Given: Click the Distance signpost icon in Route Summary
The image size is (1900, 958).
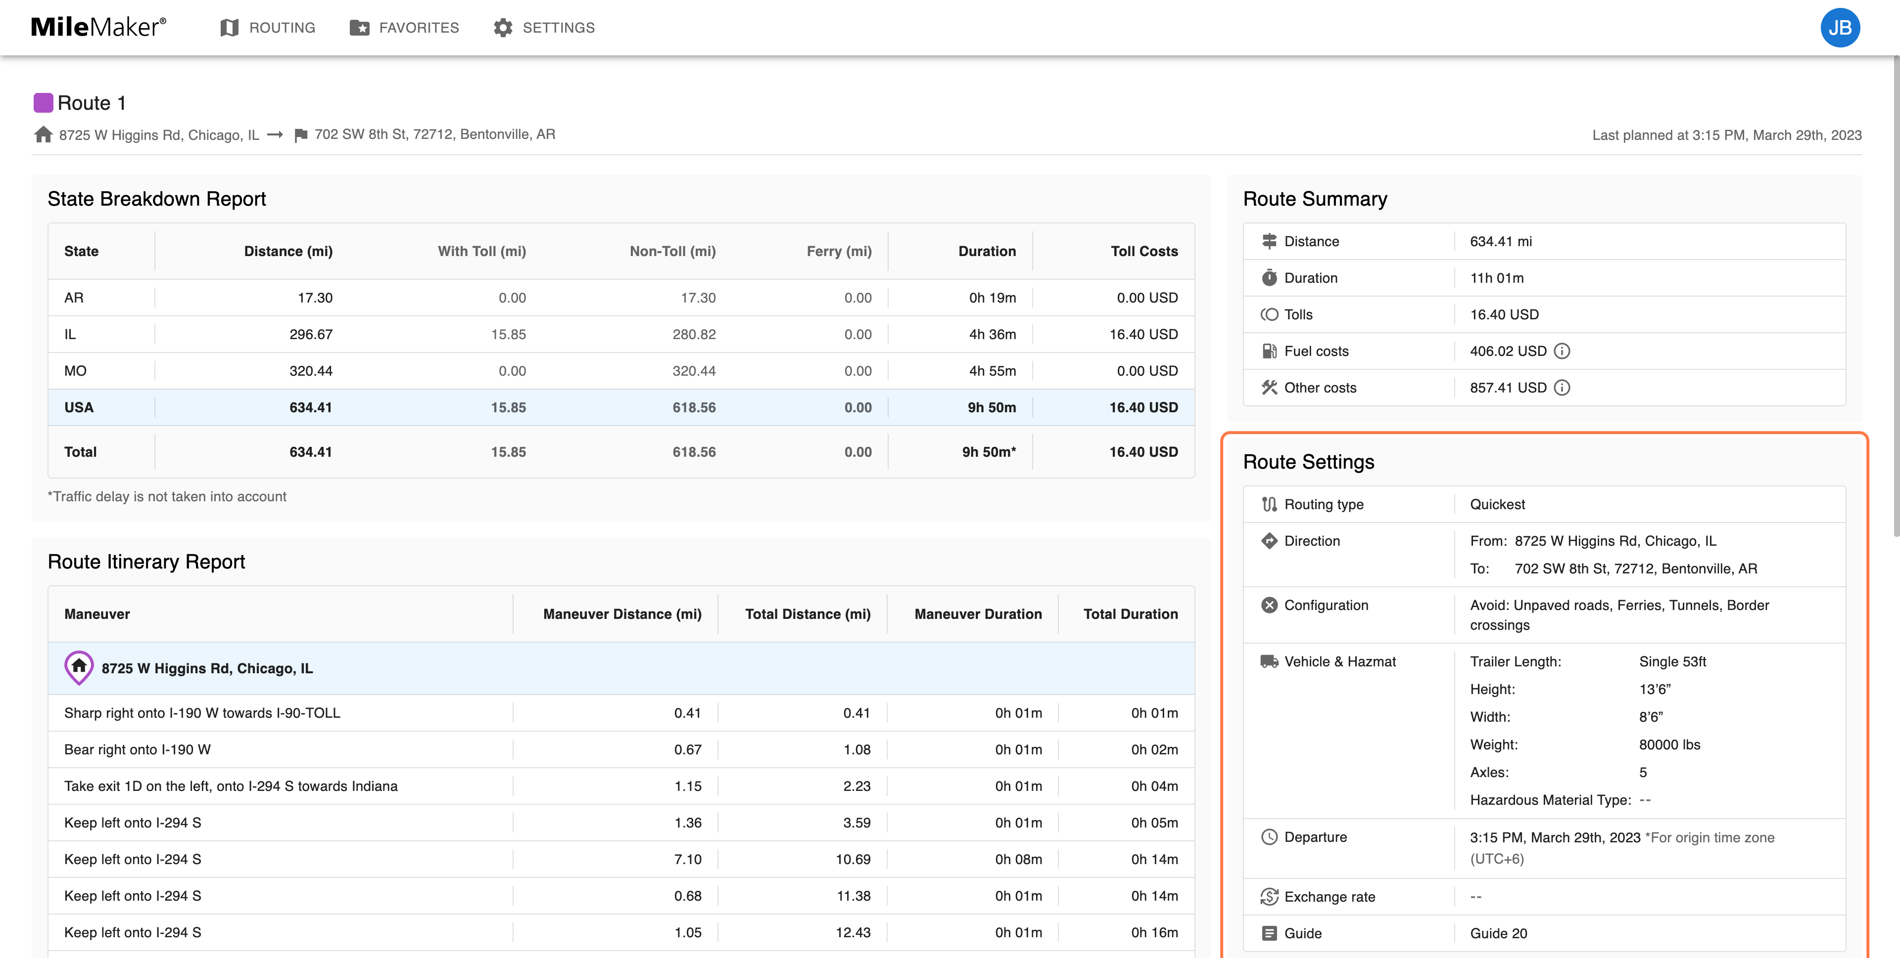Looking at the screenshot, I should tap(1269, 242).
